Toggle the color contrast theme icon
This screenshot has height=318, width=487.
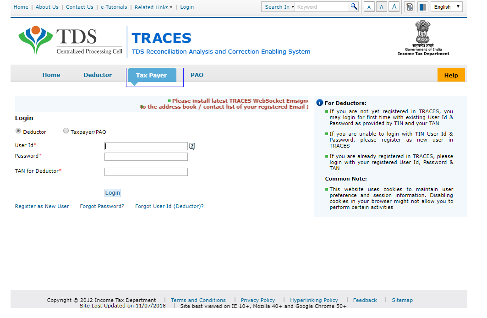coord(421,6)
